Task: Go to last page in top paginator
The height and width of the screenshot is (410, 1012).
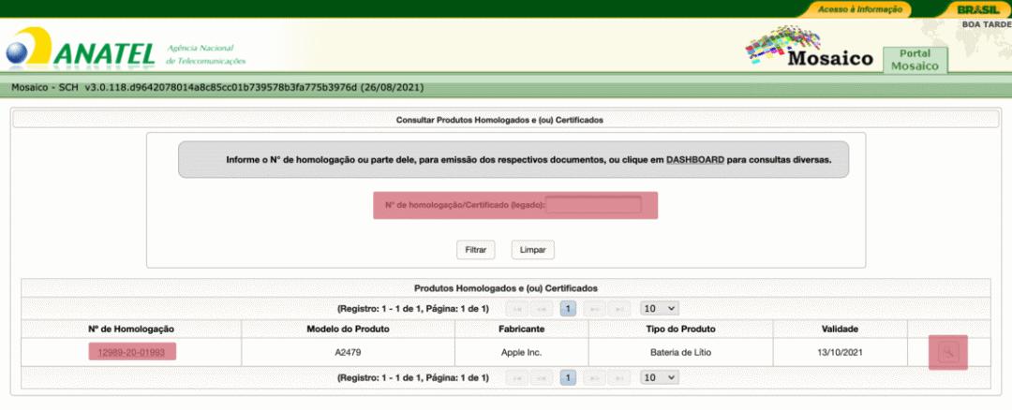Action: tap(619, 309)
